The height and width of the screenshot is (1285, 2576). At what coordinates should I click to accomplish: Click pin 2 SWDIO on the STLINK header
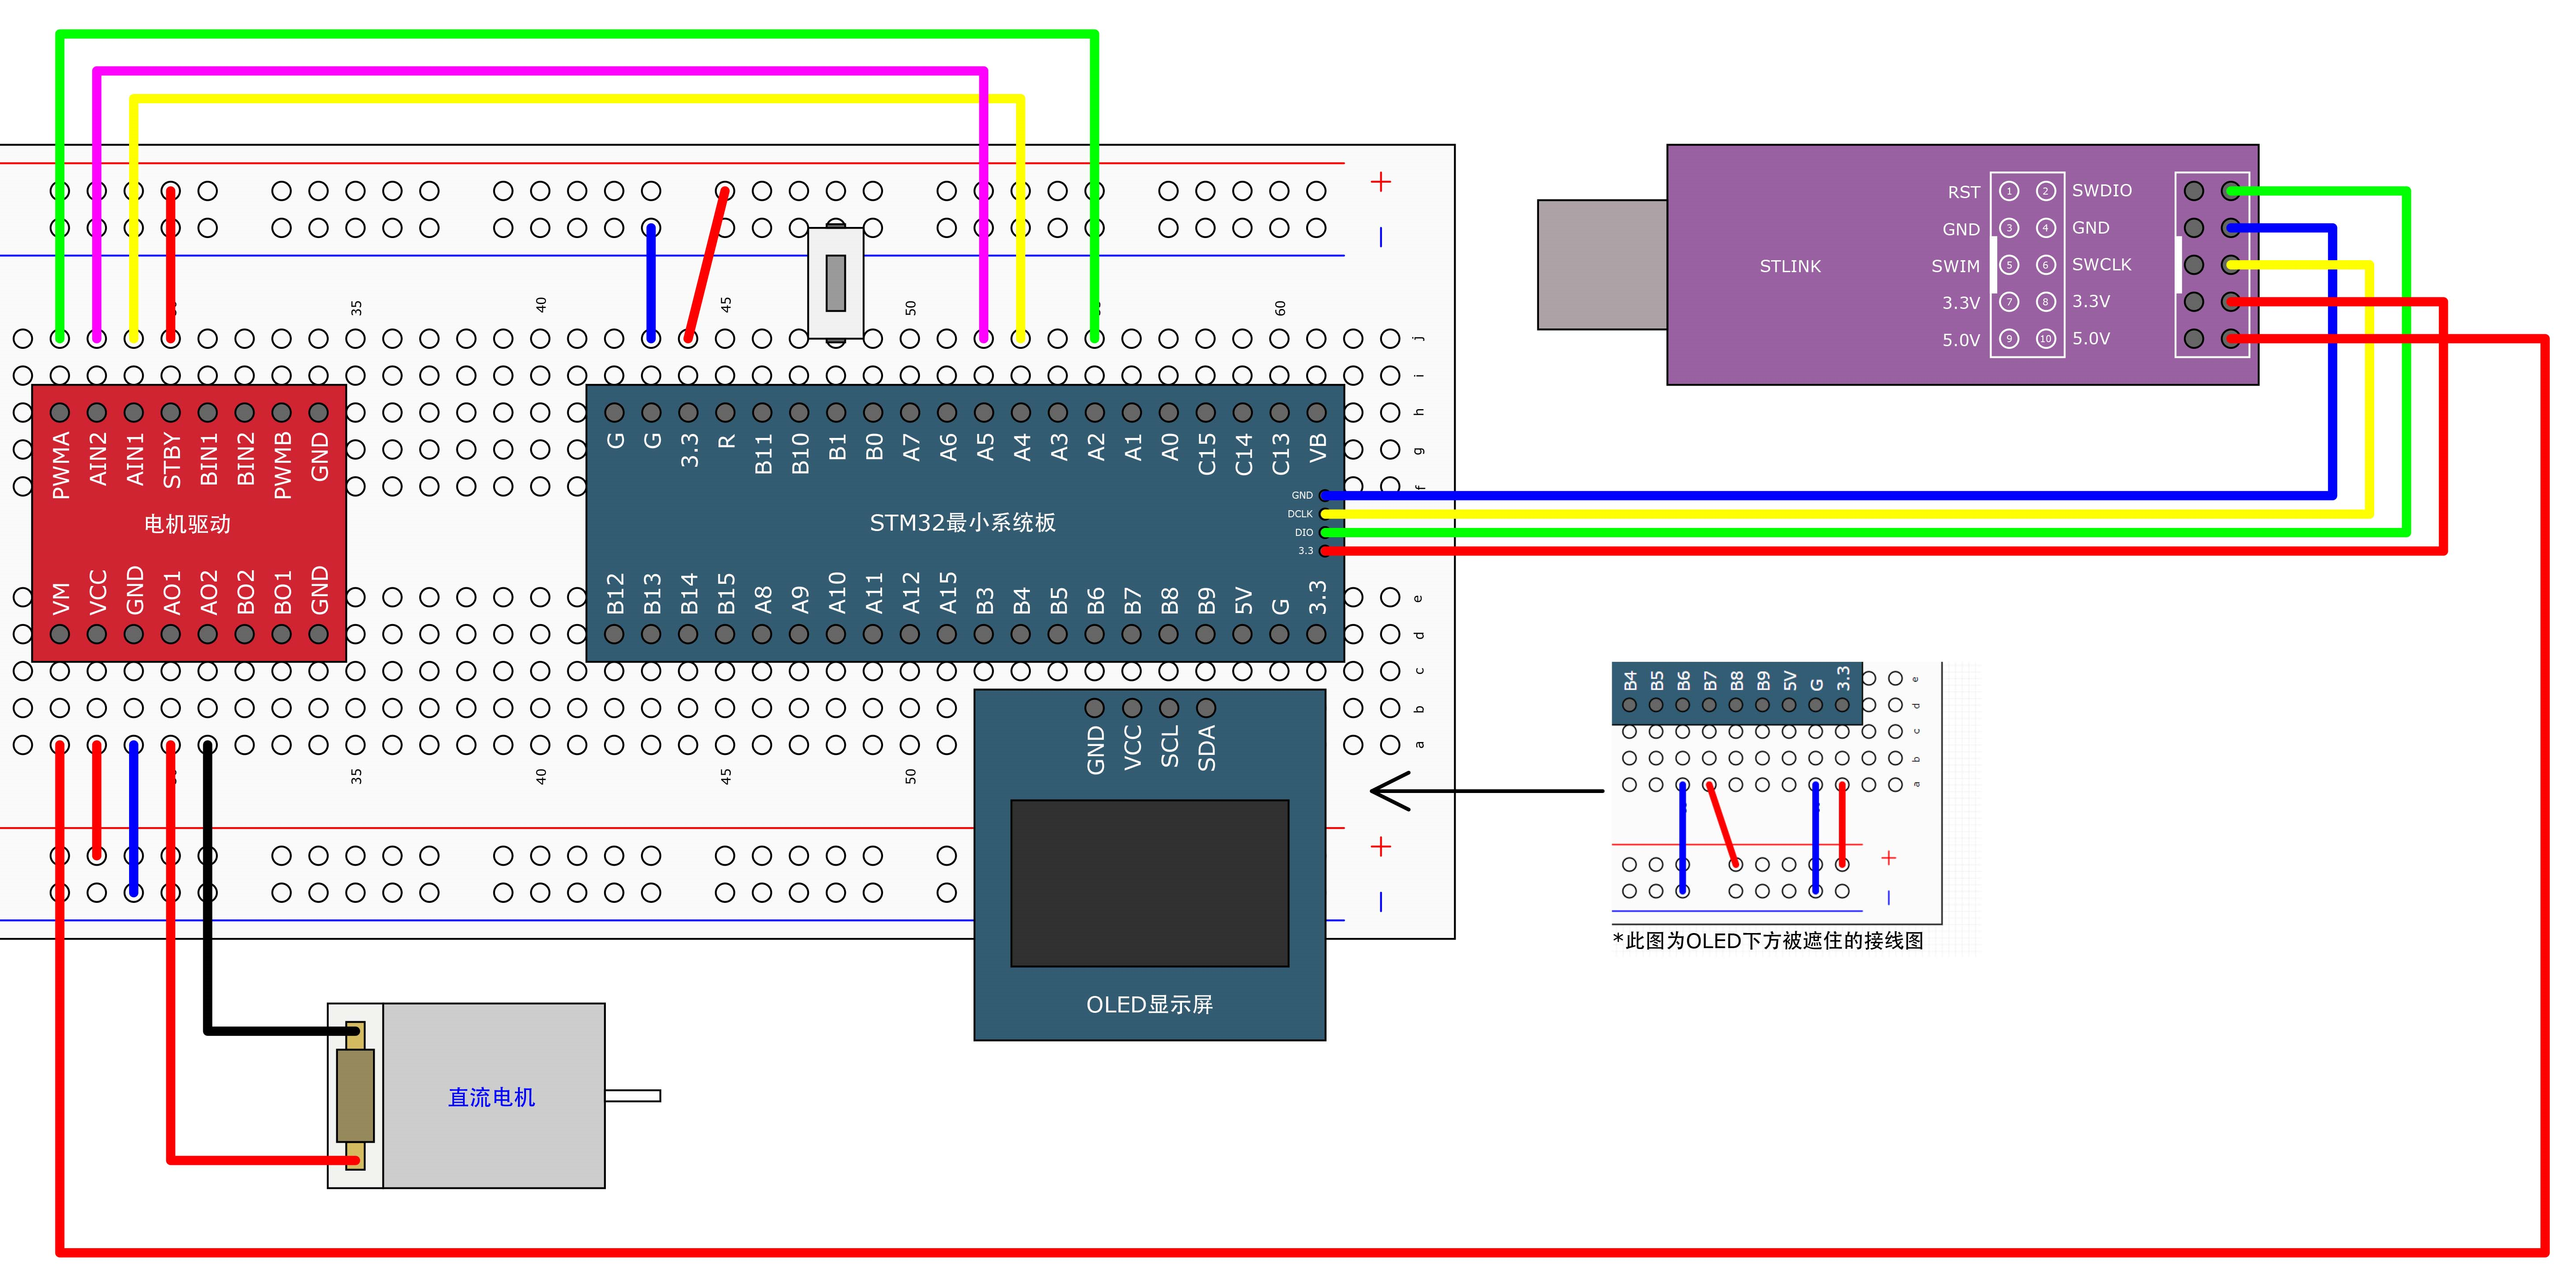2046,191
